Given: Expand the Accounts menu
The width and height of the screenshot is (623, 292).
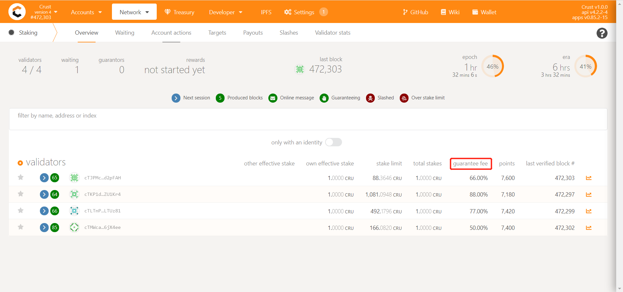Looking at the screenshot, I should tap(86, 12).
